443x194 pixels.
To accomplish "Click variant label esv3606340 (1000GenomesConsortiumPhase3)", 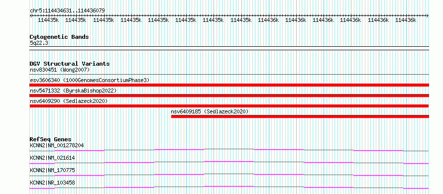I will (90, 80).
